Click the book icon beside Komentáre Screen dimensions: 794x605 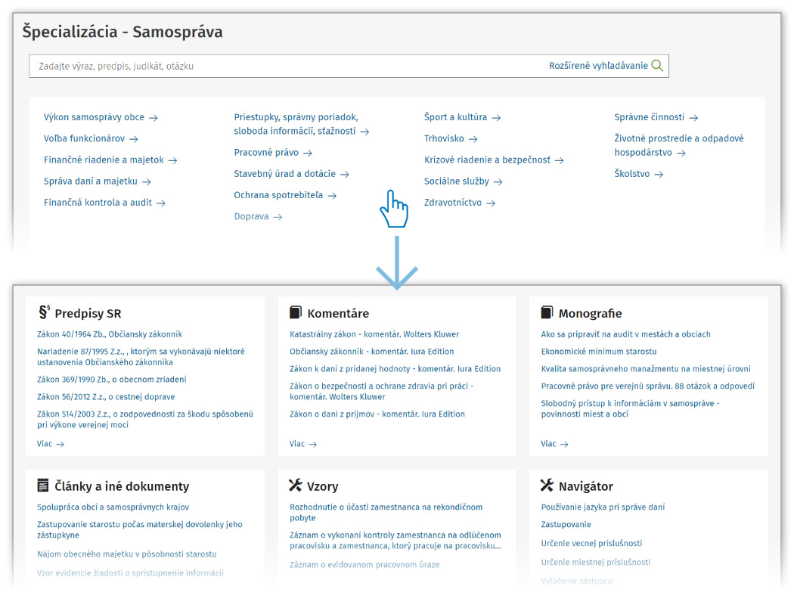click(296, 312)
